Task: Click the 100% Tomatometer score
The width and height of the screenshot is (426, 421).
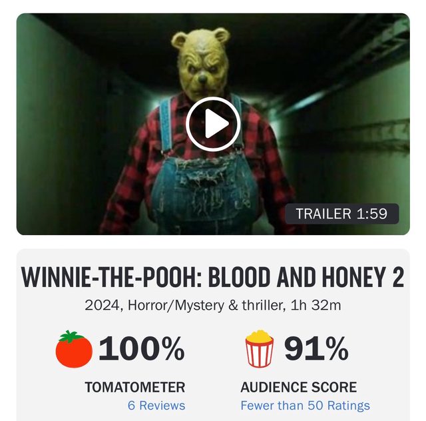Action: [x=142, y=348]
